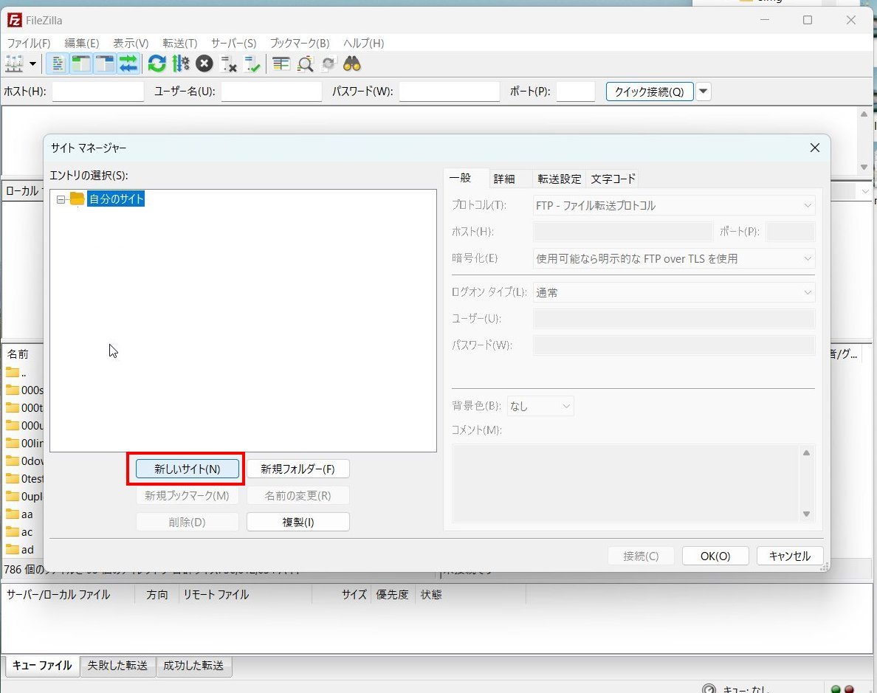
Task: Click the 自分のサイト folder icon
Action: coord(78,199)
